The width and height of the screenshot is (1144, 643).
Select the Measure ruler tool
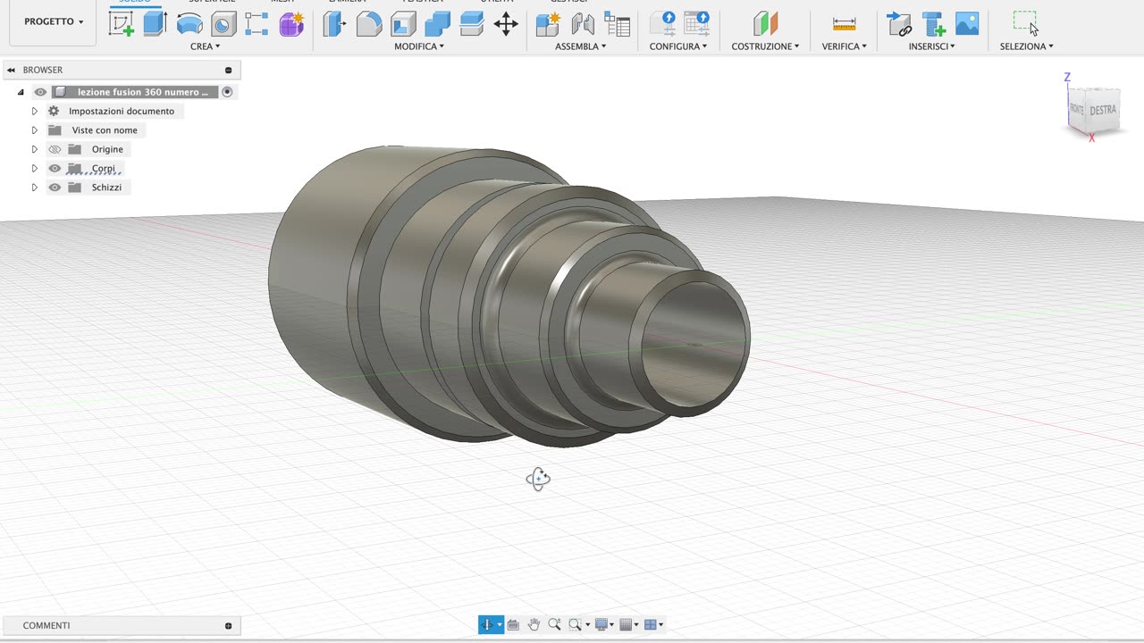[x=844, y=24]
